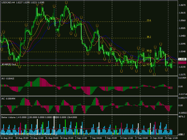Click the 1.0505 price scale value

(182, 28)
